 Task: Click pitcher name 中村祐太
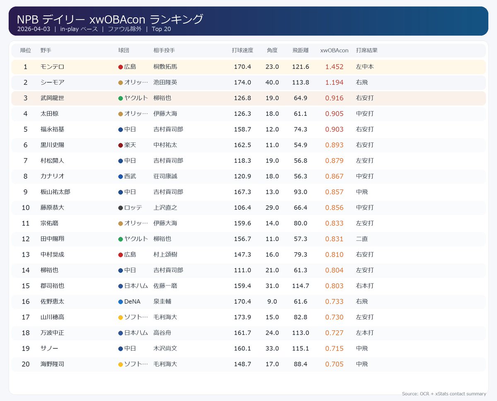click(165, 145)
